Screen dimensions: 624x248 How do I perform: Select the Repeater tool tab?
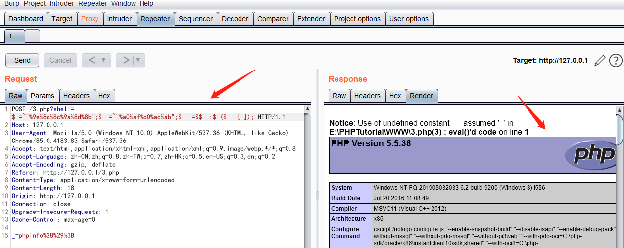[155, 19]
